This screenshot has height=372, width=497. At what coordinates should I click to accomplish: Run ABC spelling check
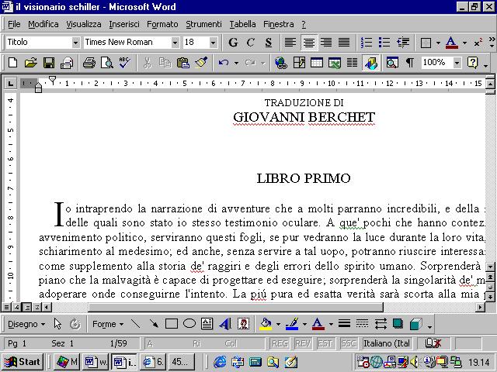click(124, 63)
